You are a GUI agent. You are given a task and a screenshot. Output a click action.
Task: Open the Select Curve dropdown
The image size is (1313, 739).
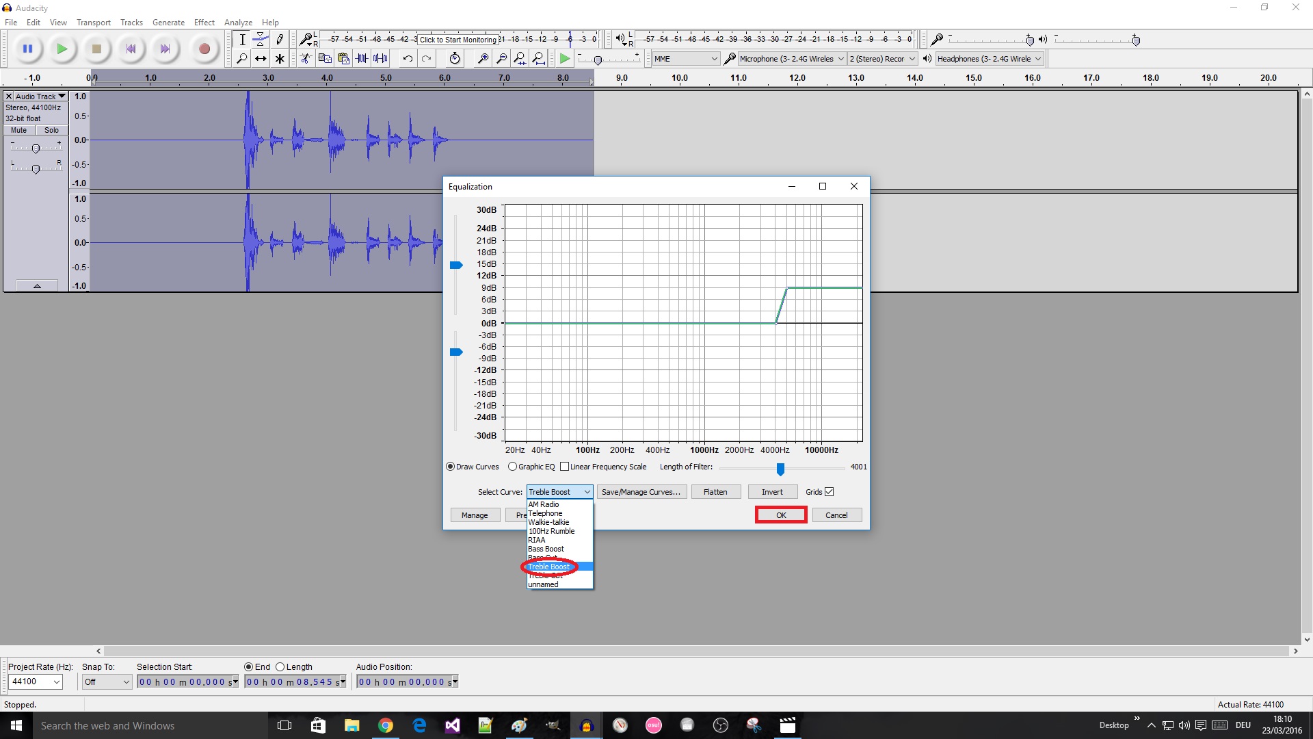pos(585,491)
